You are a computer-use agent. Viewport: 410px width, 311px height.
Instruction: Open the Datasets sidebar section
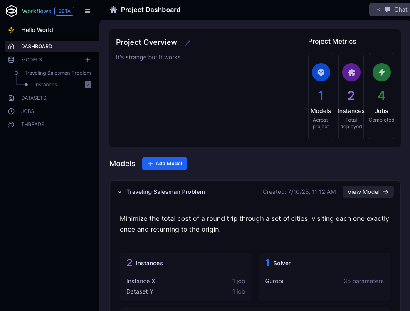(x=34, y=98)
